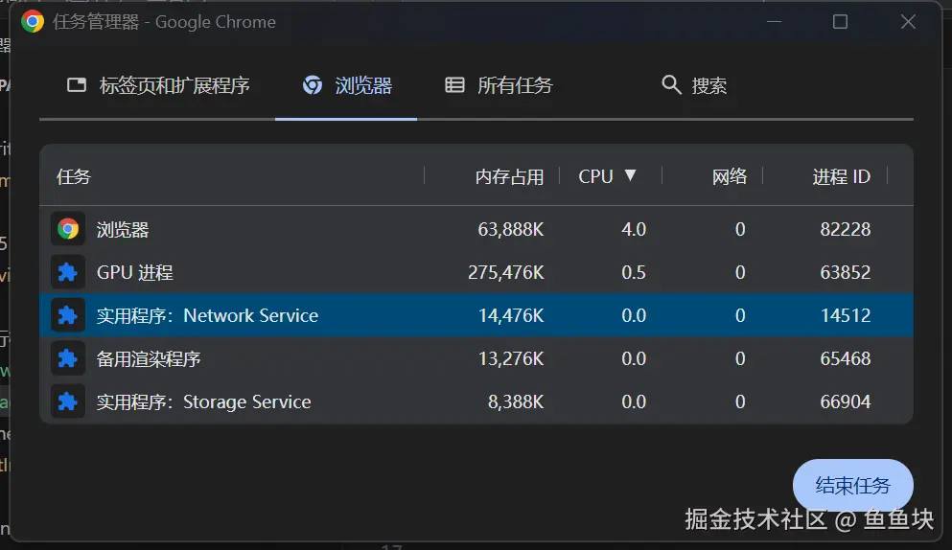This screenshot has width=952, height=550.
Task: Click the puzzle icon beside 备用渲染程序
Action: (x=67, y=358)
